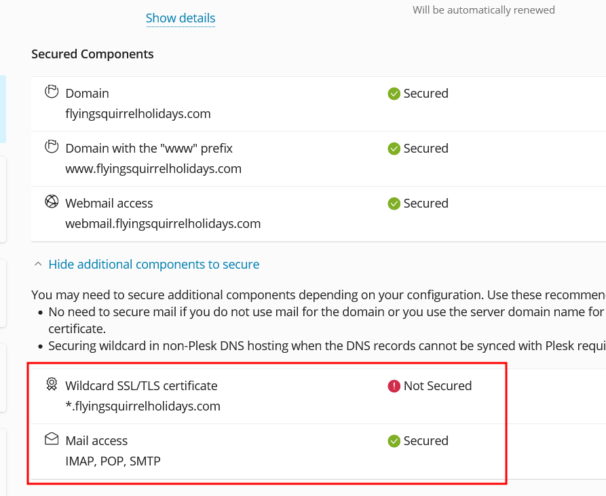Click green check icon beside Mail access

[394, 441]
